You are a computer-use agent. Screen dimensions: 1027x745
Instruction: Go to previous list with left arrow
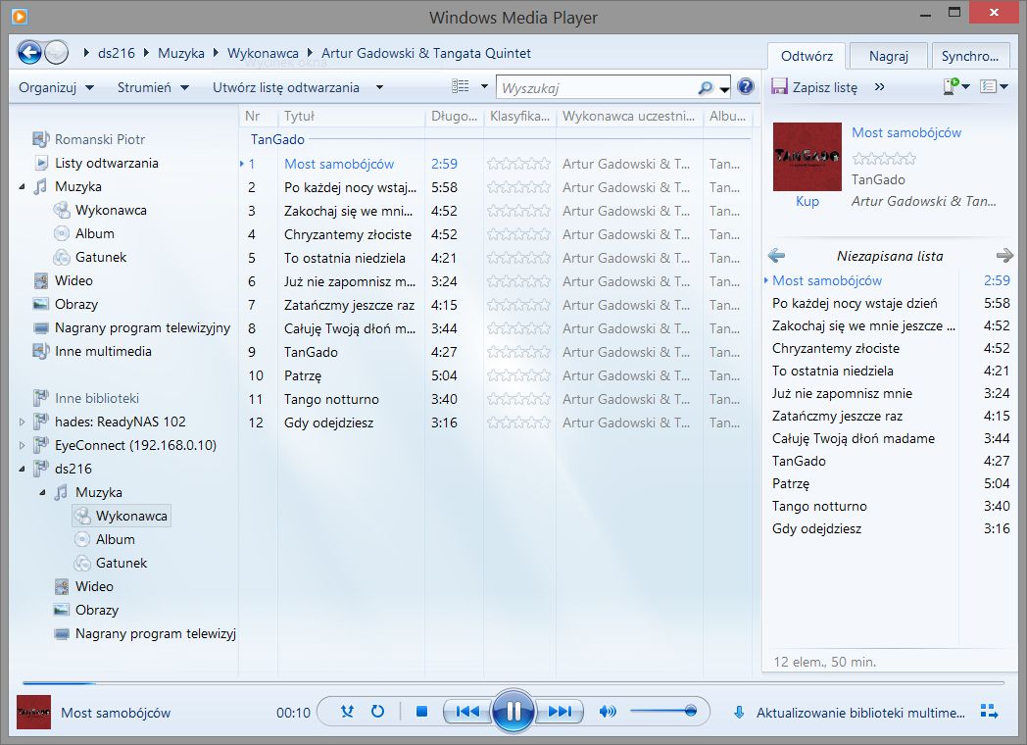(776, 256)
